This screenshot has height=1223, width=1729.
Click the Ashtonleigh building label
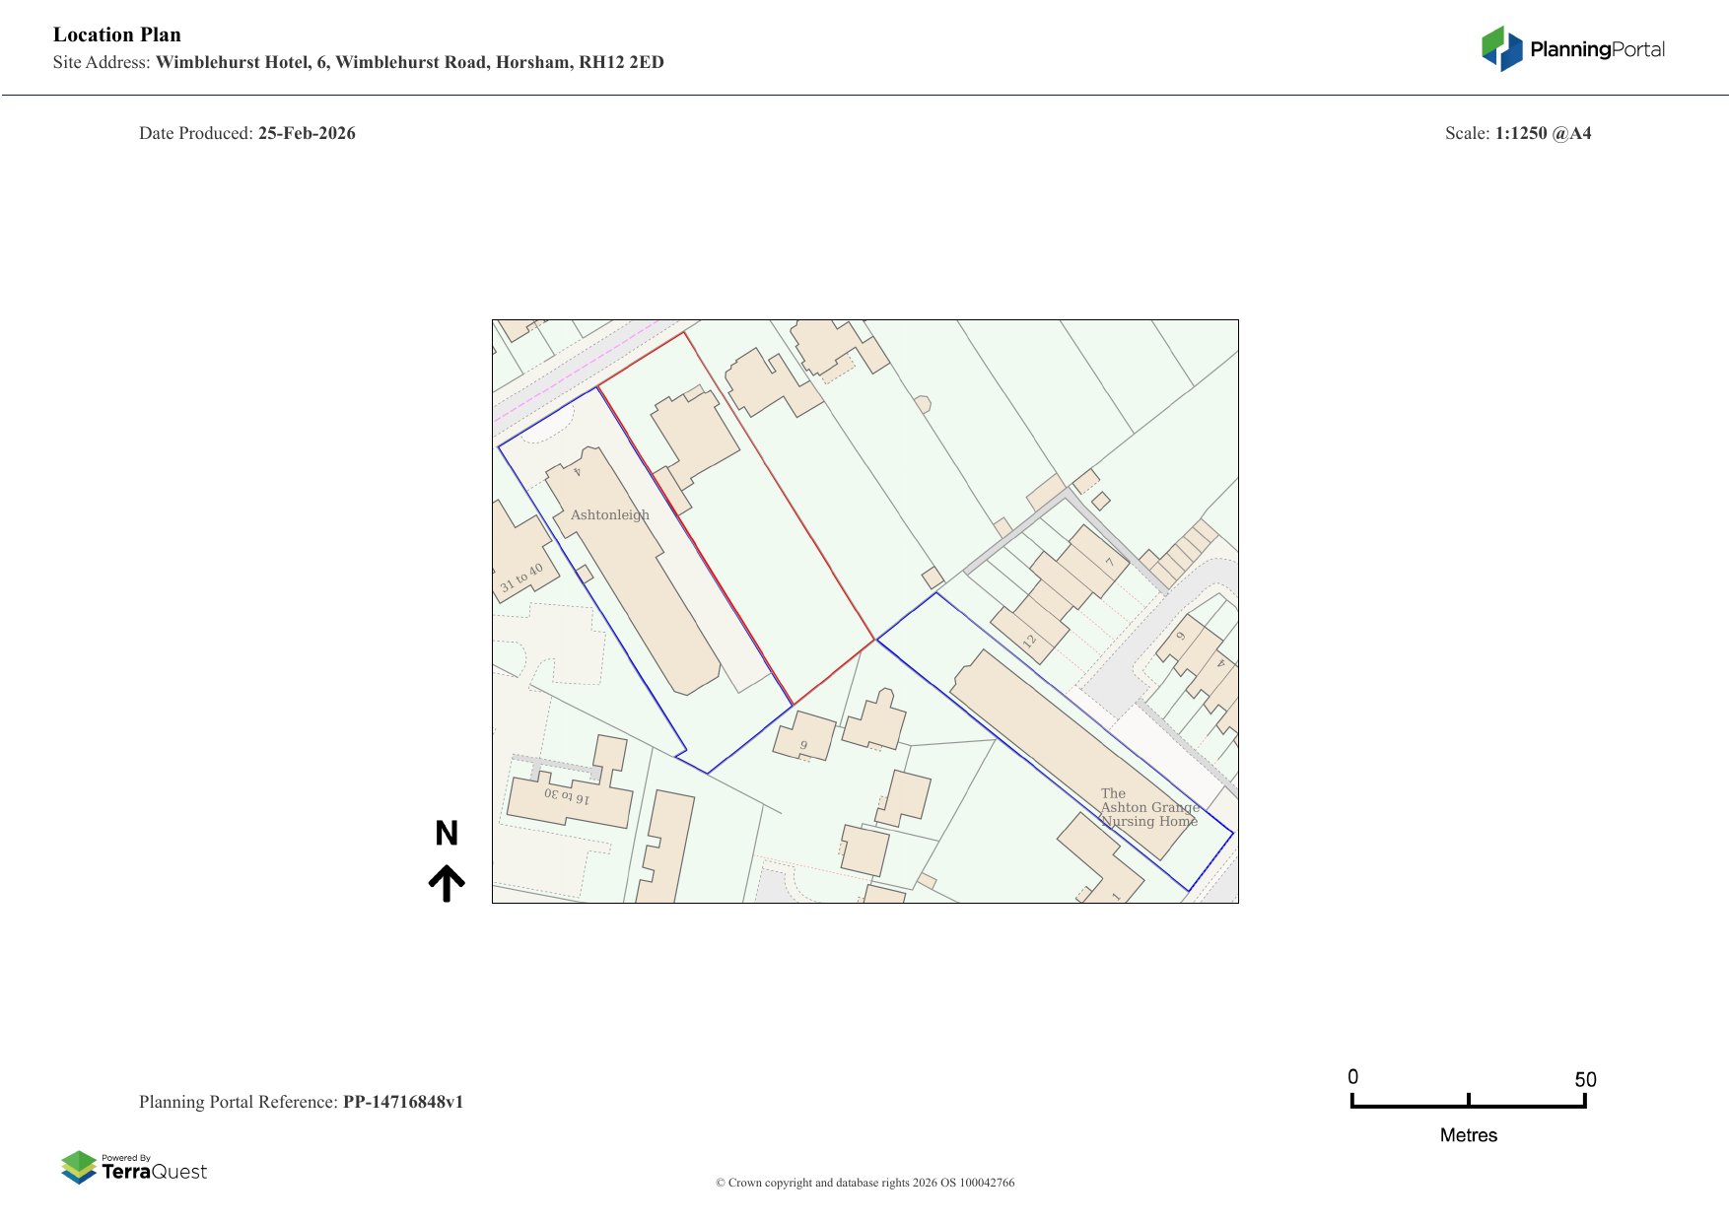(609, 514)
